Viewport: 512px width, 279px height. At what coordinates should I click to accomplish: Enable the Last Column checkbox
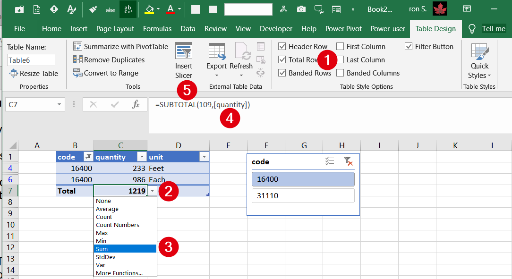tap(340, 59)
